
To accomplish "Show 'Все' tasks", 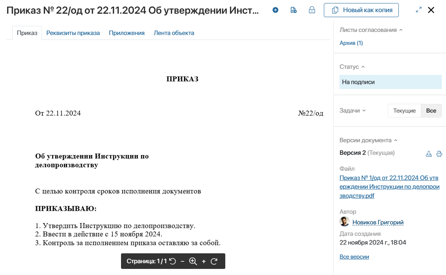I will point(431,111).
